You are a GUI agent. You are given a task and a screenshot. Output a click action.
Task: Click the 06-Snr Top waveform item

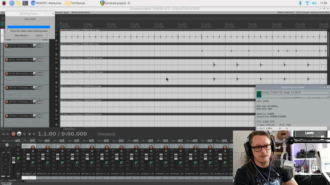(x=194, y=65)
